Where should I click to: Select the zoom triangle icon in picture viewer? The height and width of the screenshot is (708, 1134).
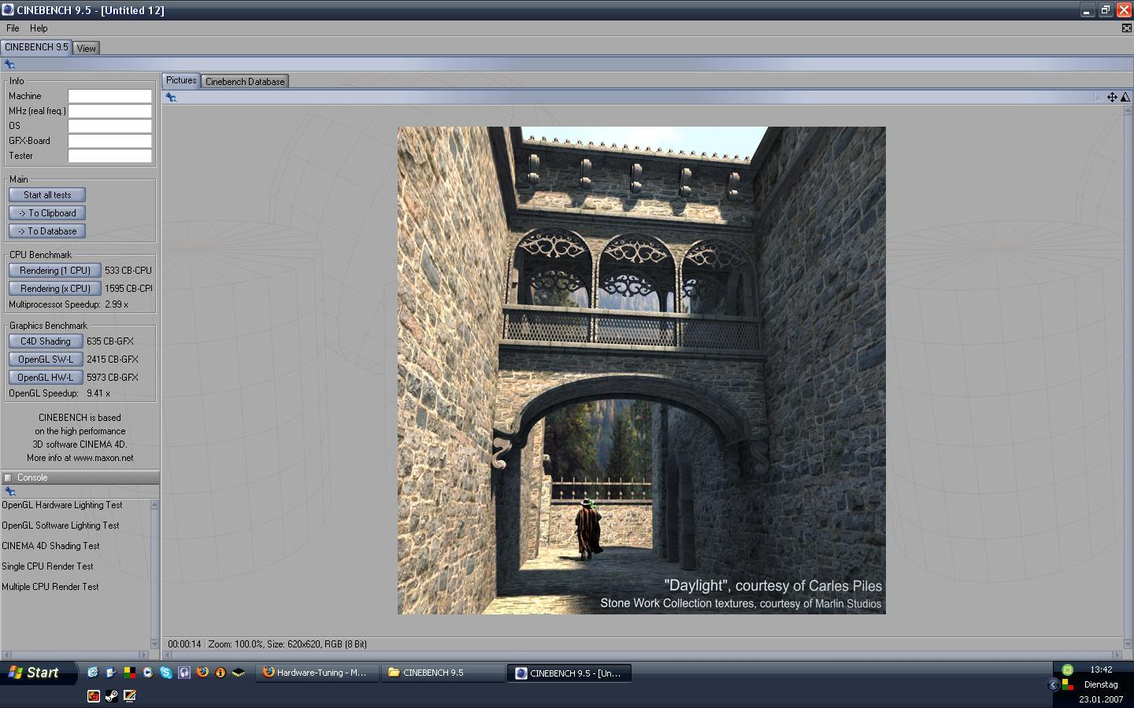tap(1125, 98)
